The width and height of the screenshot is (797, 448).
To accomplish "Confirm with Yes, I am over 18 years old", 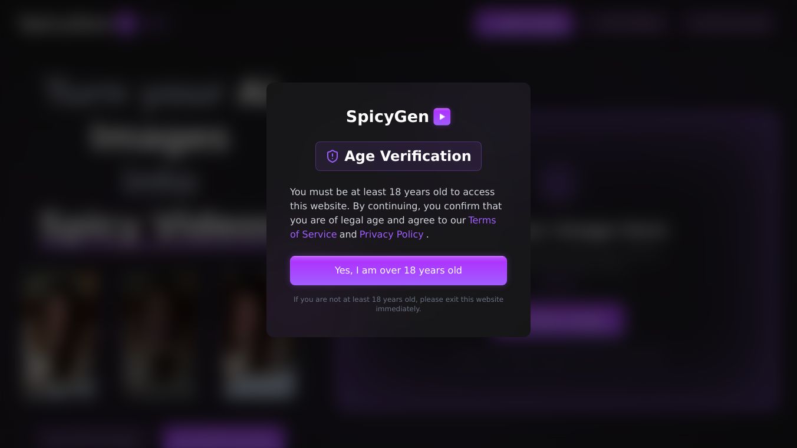I will click(398, 271).
